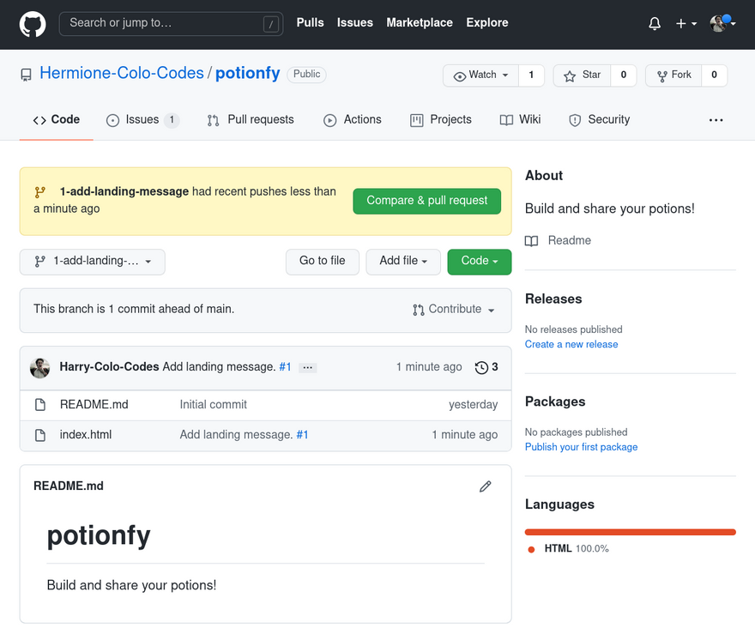The height and width of the screenshot is (634, 755).
Task: Switch to the Pull requests tab
Action: (251, 120)
